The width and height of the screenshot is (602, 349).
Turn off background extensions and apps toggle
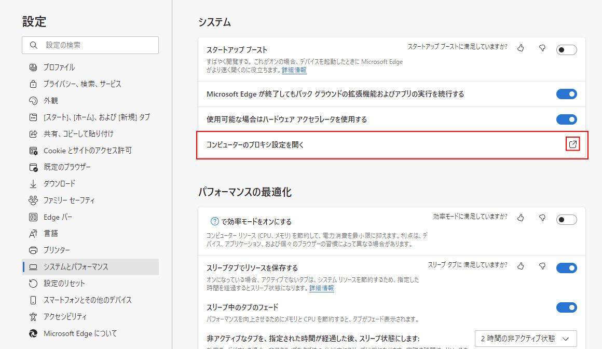pyautogui.click(x=566, y=94)
